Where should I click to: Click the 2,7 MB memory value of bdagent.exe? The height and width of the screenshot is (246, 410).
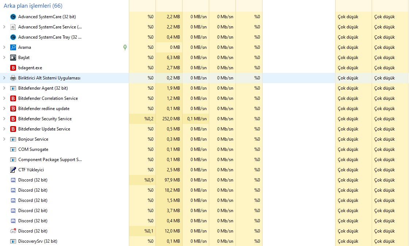click(173, 68)
